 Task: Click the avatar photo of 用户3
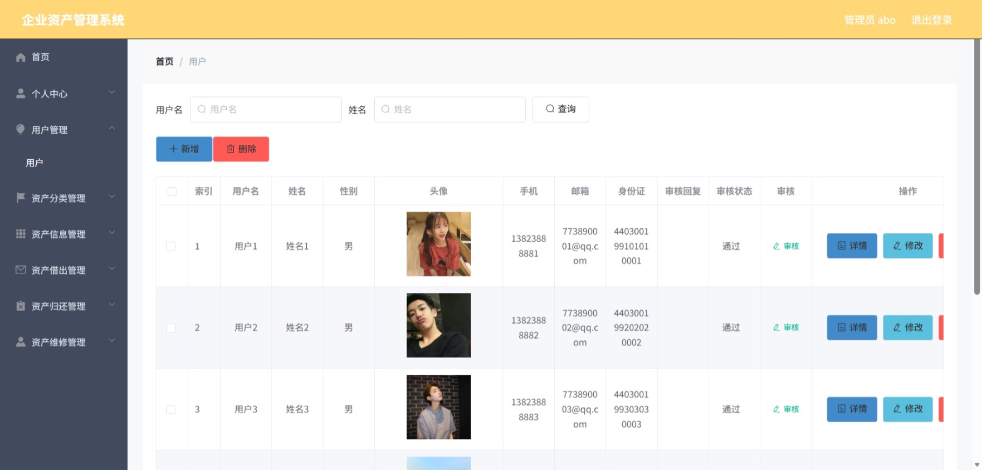[439, 407]
